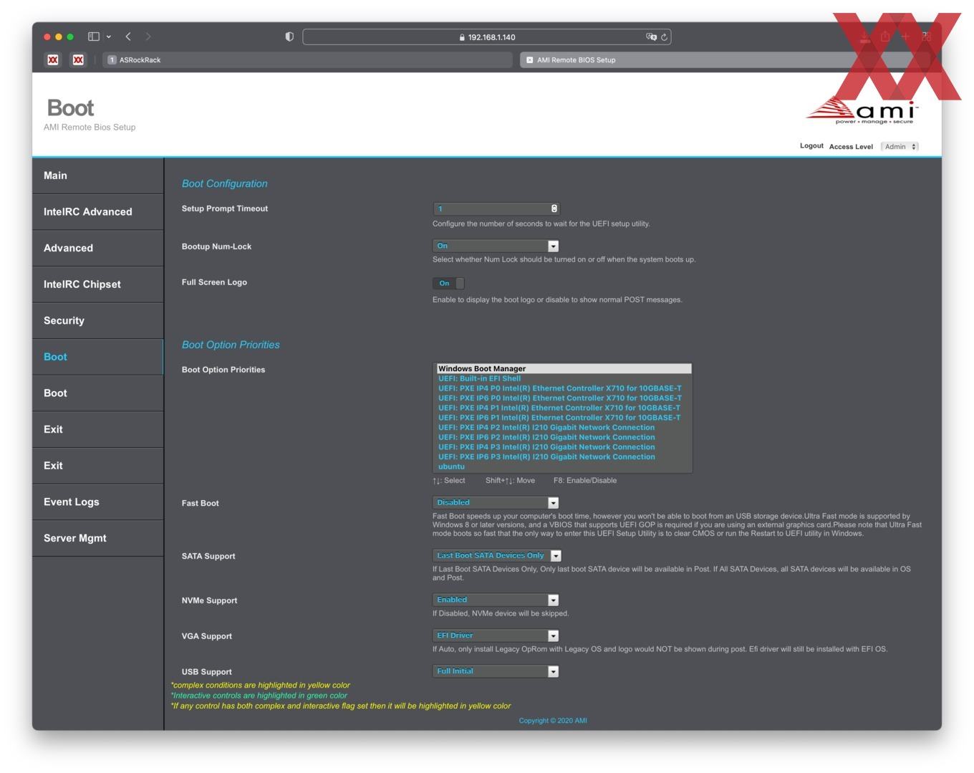
Task: Select Windows Boot Manager in boot list
Action: click(563, 368)
